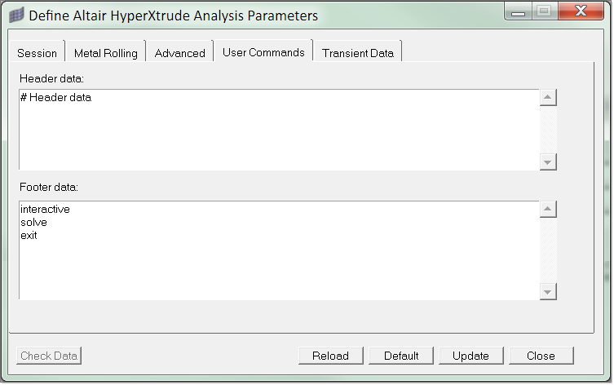Restore values with the Default button
Image resolution: width=614 pixels, height=385 pixels.
(401, 356)
